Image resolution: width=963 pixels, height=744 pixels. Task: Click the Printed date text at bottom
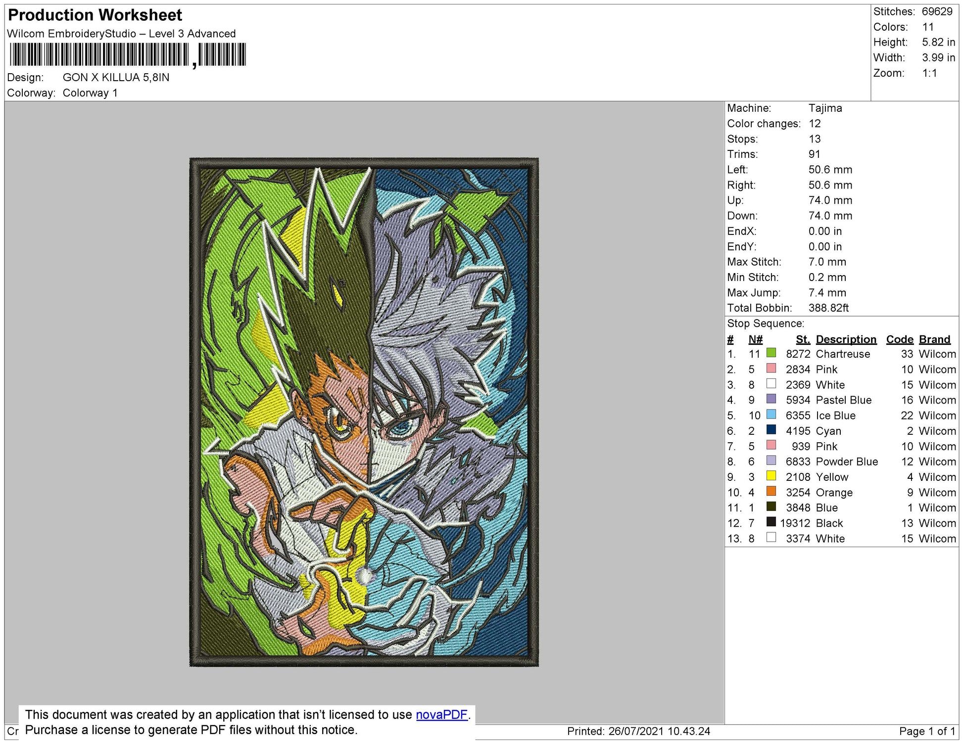pos(638,731)
